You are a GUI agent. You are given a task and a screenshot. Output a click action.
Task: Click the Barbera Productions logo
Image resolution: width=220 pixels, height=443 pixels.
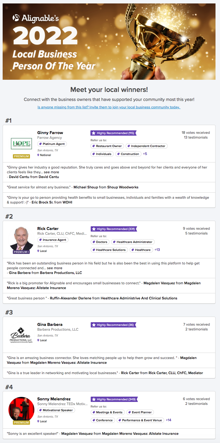21,335
